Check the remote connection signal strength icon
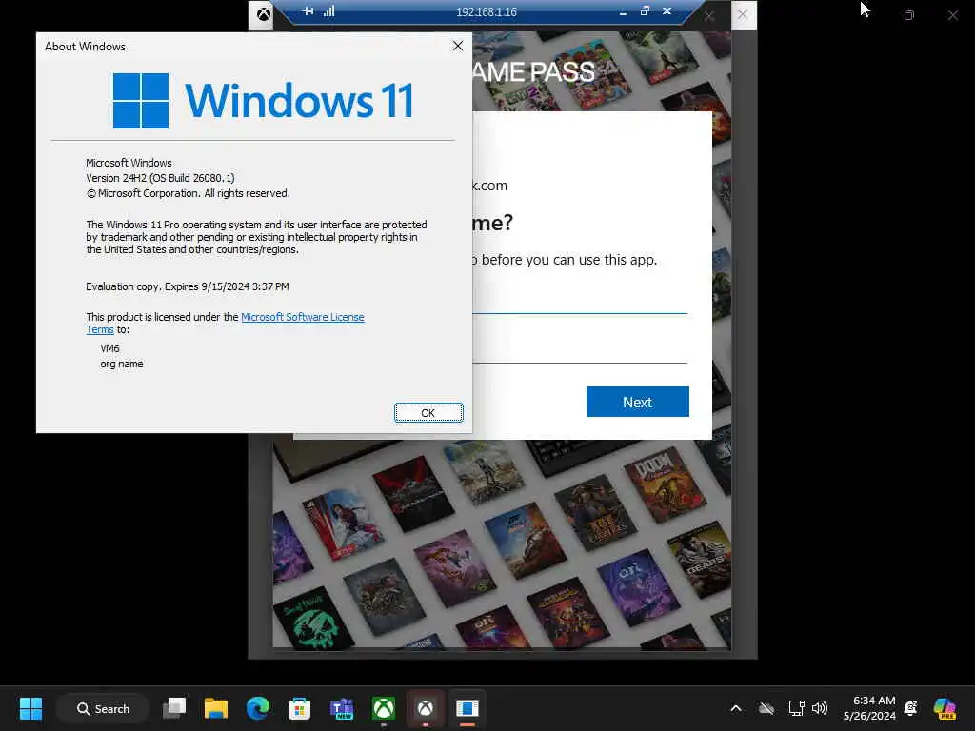The width and height of the screenshot is (975, 731). pos(328,11)
